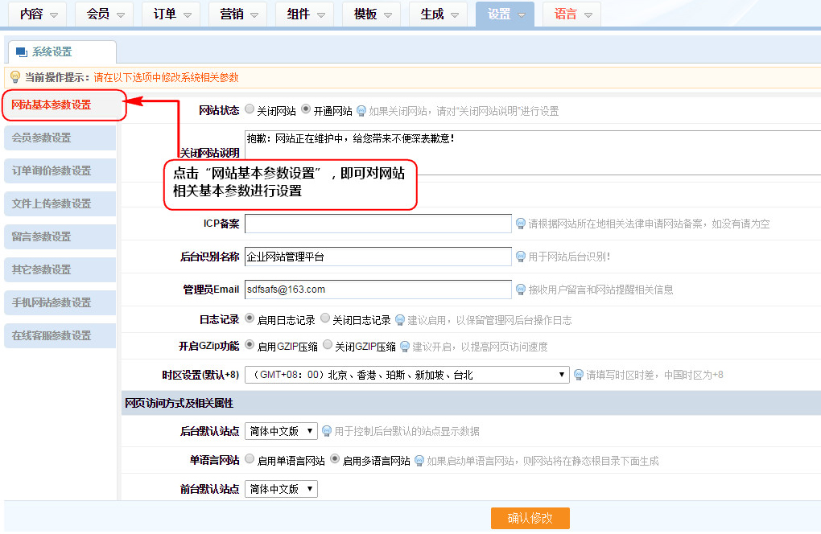Go to 会员参数设置 in sidebar

click(60, 138)
